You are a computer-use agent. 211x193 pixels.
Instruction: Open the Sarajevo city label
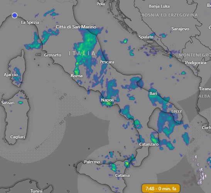pyautogui.click(x=180, y=29)
